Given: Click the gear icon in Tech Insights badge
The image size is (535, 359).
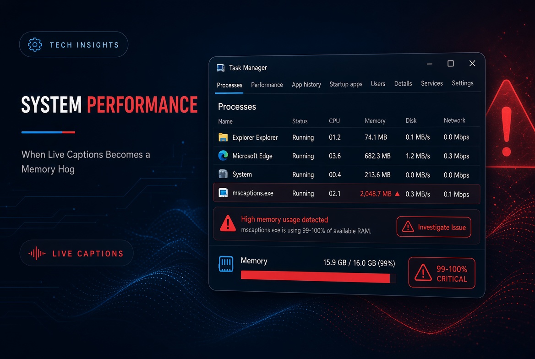Looking at the screenshot, I should point(35,45).
